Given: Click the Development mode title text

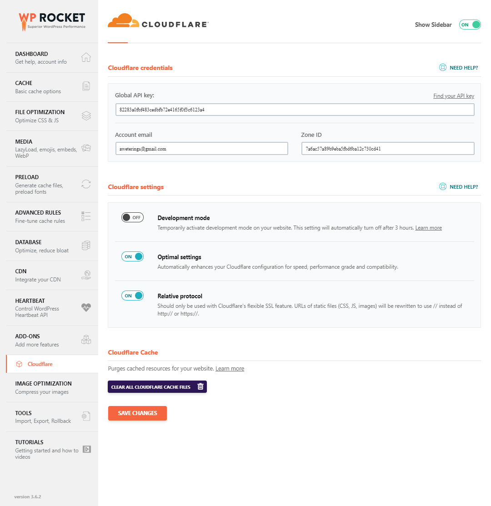Looking at the screenshot, I should [184, 218].
